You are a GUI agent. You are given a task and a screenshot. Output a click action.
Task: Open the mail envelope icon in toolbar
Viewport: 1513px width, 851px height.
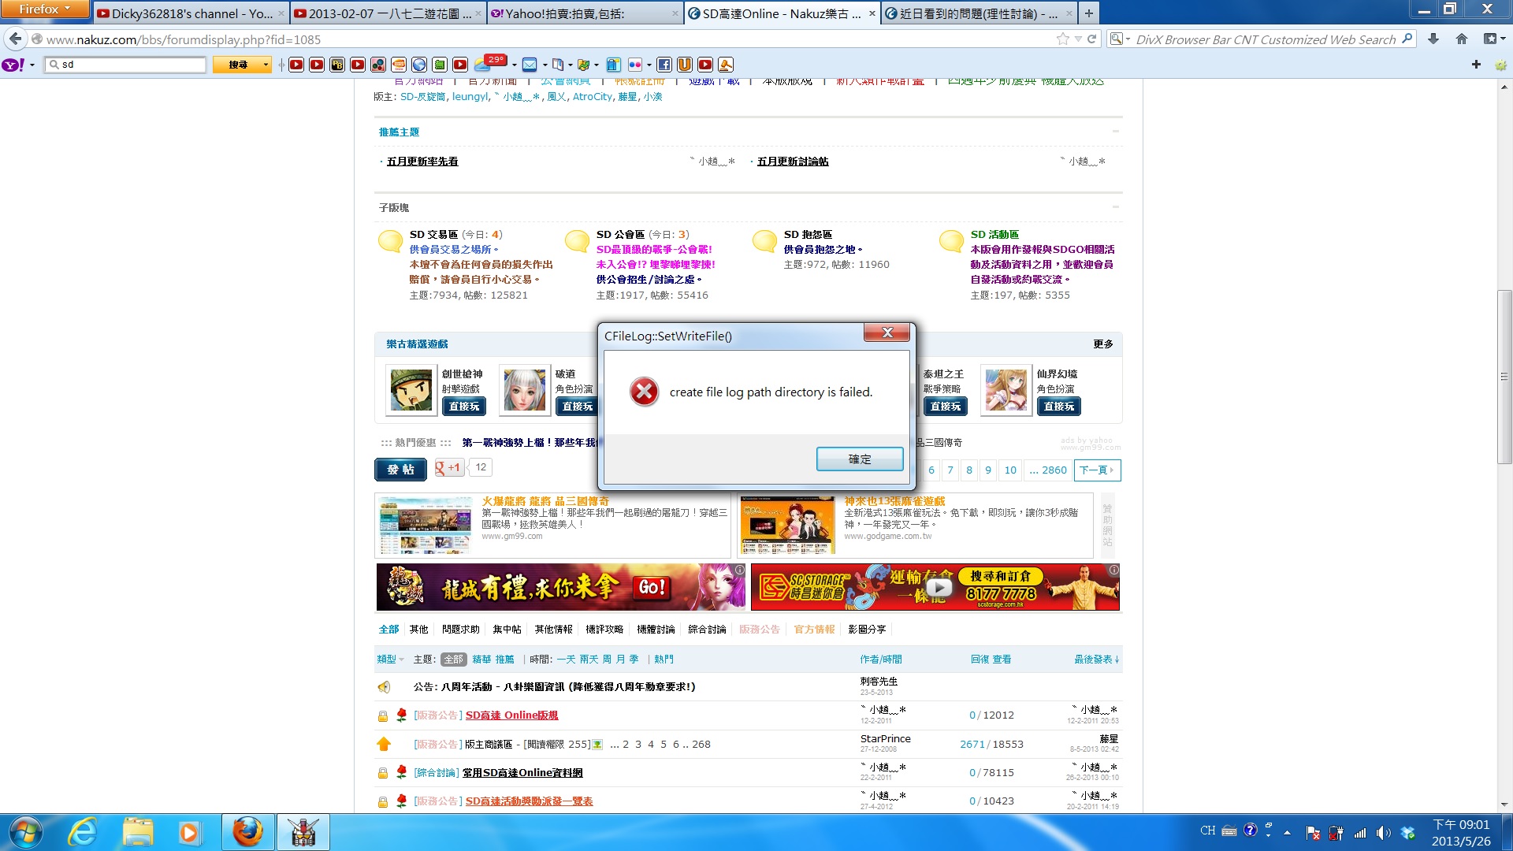tap(530, 65)
